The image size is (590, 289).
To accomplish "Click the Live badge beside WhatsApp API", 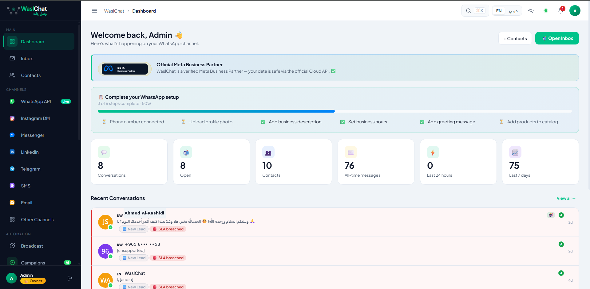I will click(x=66, y=102).
